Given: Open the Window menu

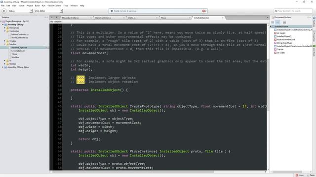Looking at the screenshot, I should click(74, 5).
